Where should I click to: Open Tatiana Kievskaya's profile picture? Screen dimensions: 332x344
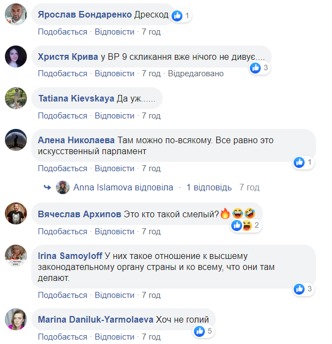[16, 98]
